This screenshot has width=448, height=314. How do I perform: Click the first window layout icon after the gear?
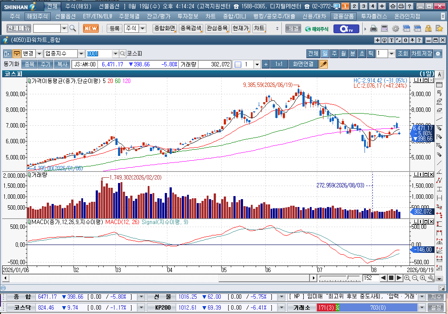(406, 28)
